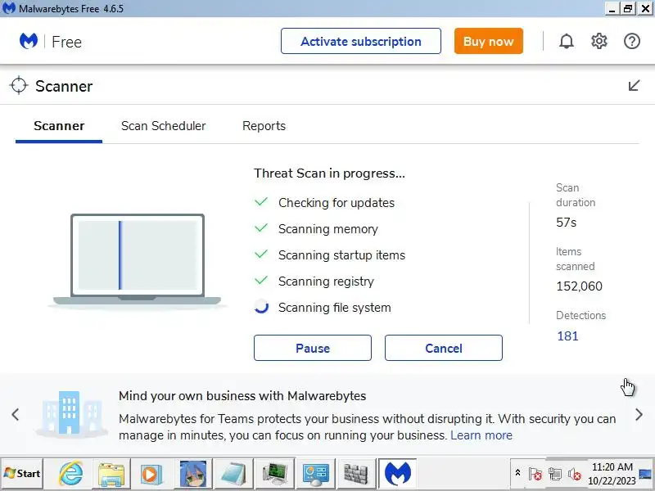Open the anime character app on the taskbar
655x491 pixels.
(x=192, y=474)
